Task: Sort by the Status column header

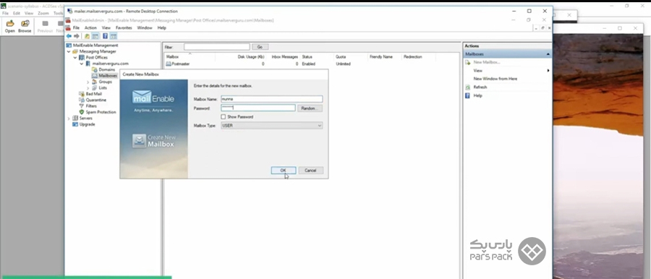Action: click(x=307, y=57)
